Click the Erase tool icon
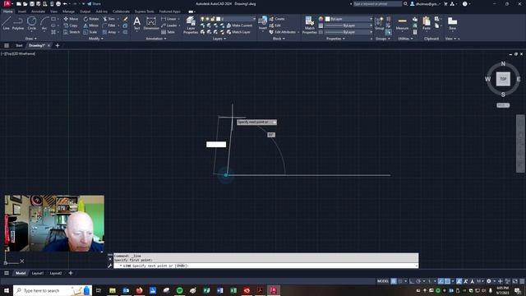The image size is (526, 296). 126,19
